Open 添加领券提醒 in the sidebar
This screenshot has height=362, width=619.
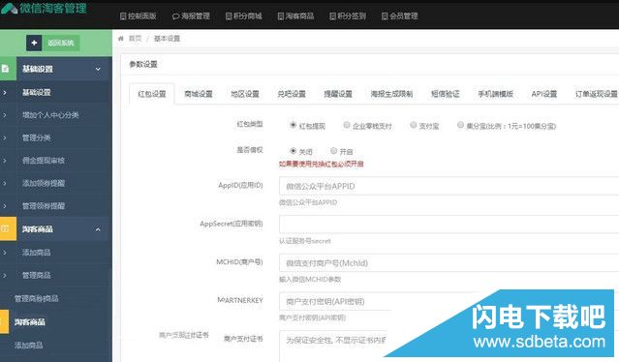point(44,183)
